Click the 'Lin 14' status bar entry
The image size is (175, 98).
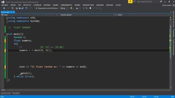coord(132,97)
